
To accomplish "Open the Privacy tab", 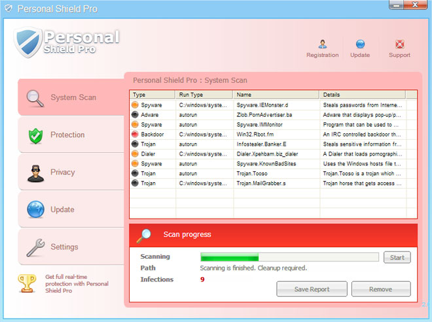I will tap(71, 172).
